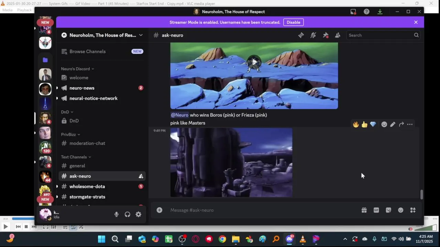Click the green download update icon

tap(380, 12)
